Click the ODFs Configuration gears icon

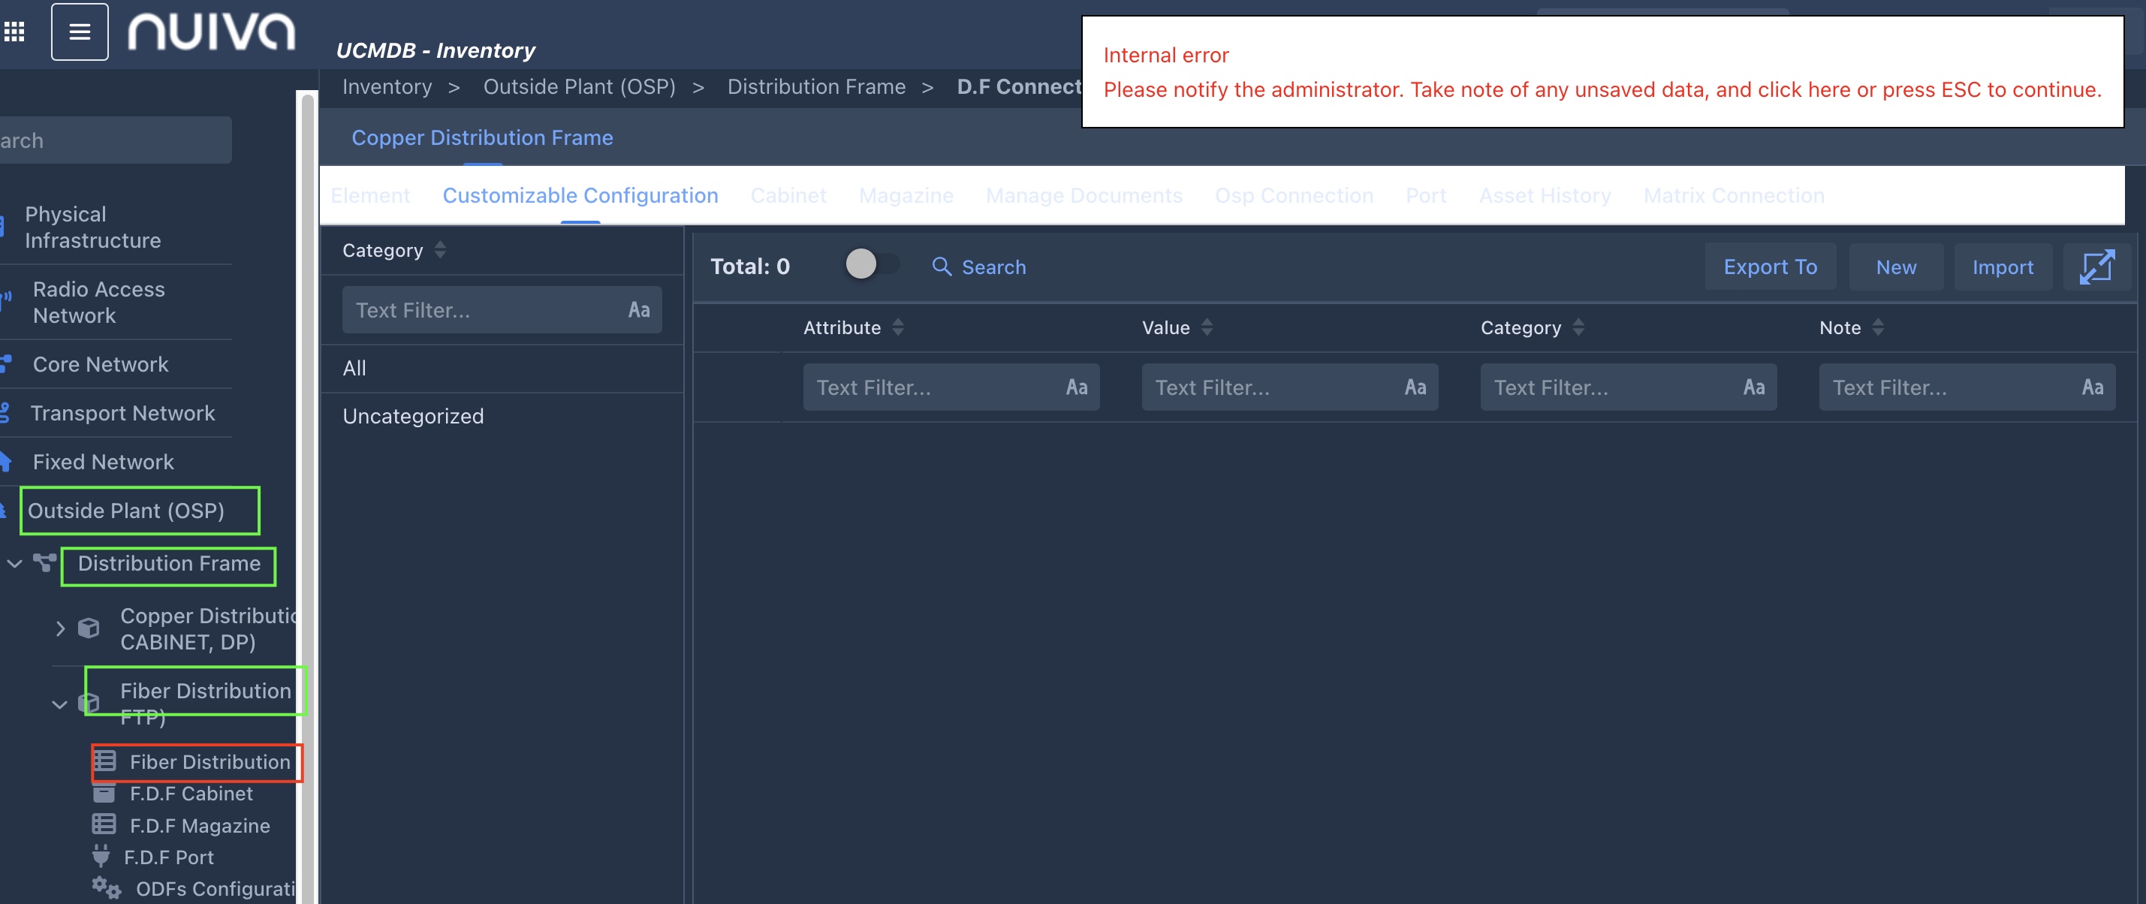pyautogui.click(x=106, y=887)
